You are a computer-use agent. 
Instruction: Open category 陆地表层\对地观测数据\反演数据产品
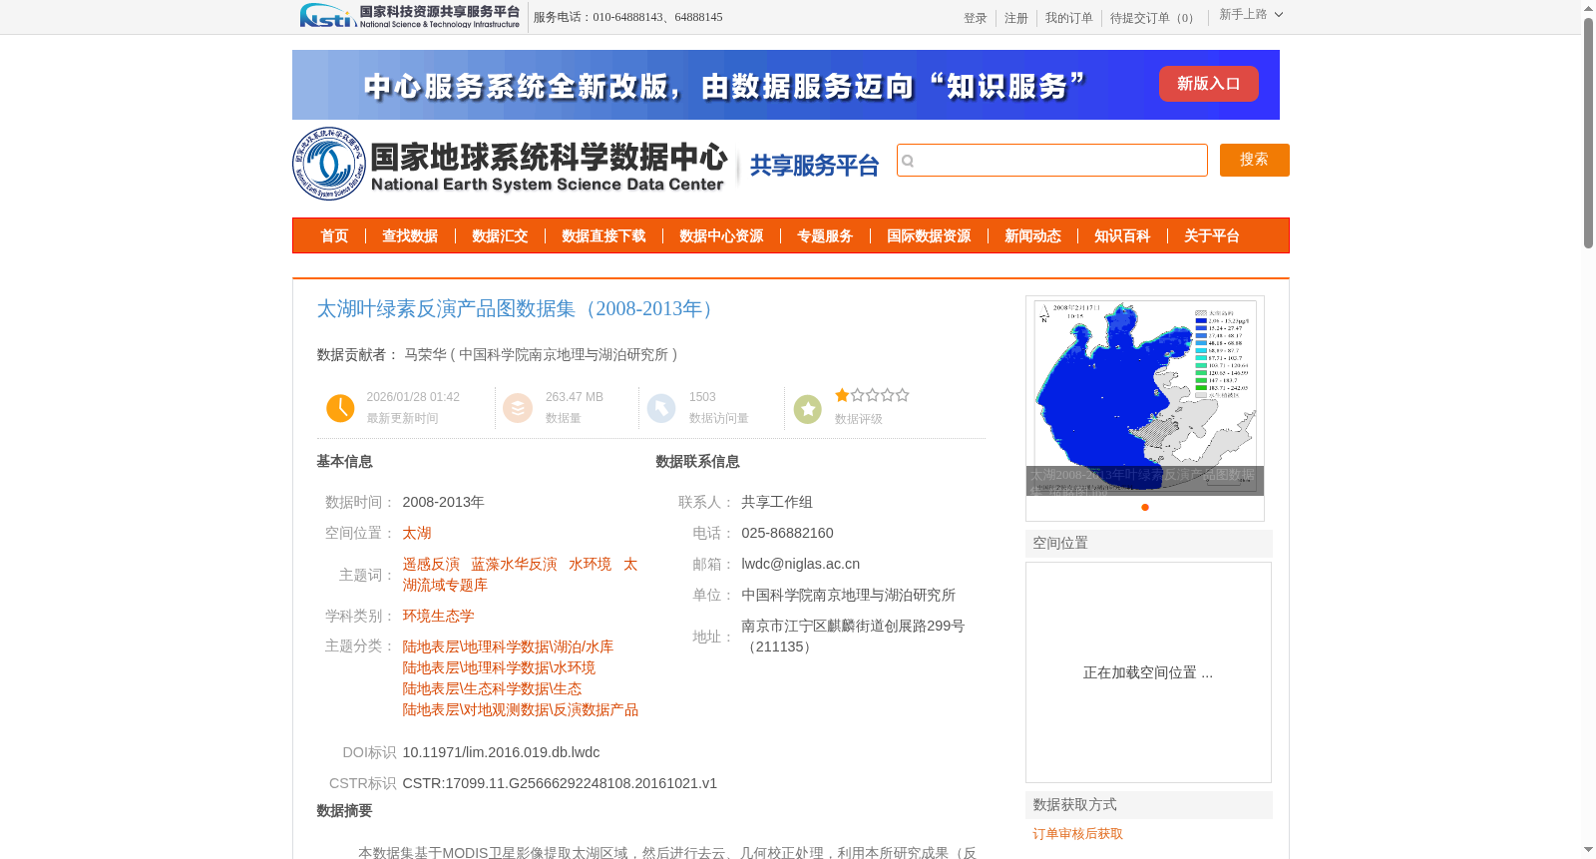520,710
